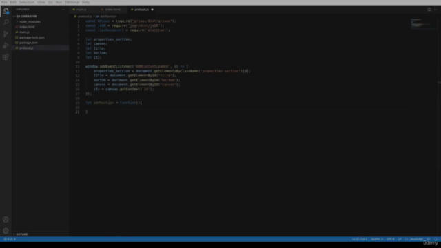
Task: Click 'window.addEventListener' on line 11
Action: [x=109, y=67]
